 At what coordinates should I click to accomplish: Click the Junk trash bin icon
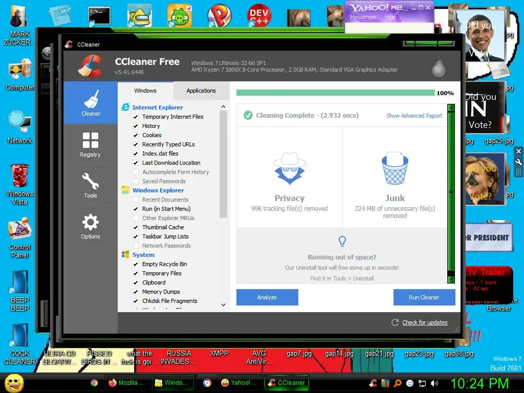pyautogui.click(x=395, y=168)
